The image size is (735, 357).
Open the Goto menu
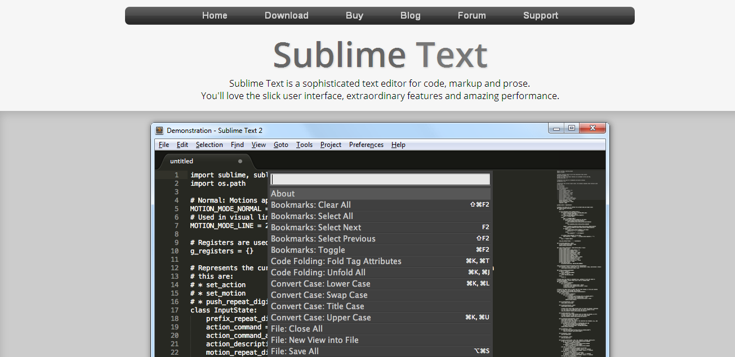(x=281, y=145)
